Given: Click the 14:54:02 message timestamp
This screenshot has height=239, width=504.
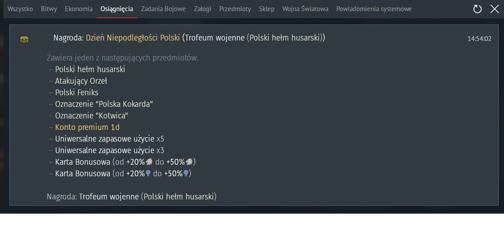Looking at the screenshot, I should point(479,39).
